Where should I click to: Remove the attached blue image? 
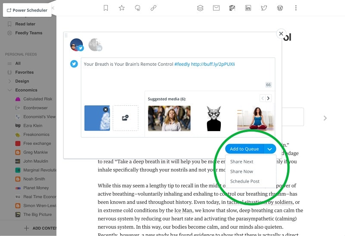pos(106,110)
